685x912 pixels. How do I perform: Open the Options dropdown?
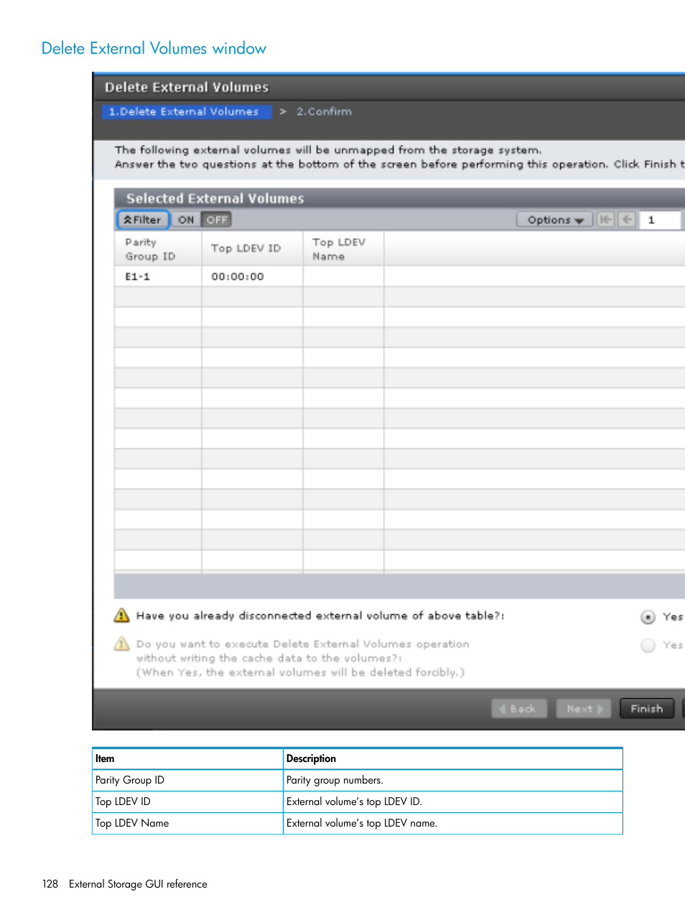[x=554, y=220]
